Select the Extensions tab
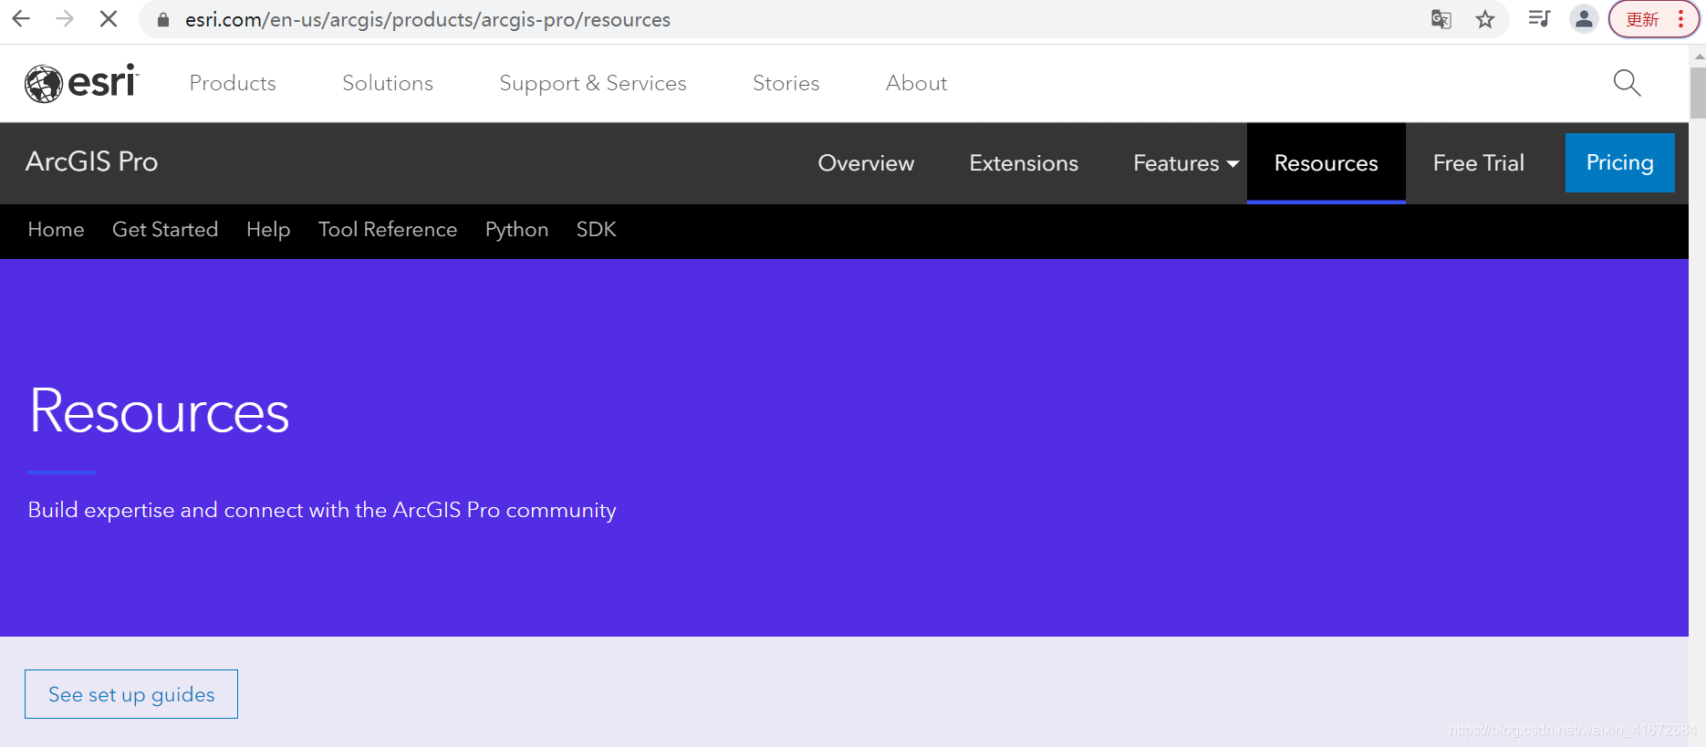The image size is (1706, 747). (x=1024, y=163)
